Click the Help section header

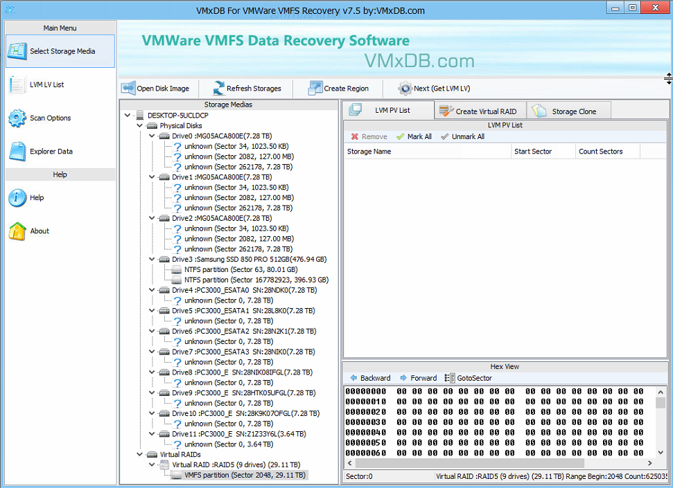click(x=60, y=174)
